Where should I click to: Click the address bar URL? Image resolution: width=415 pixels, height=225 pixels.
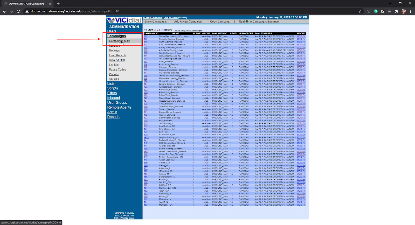[84, 11]
